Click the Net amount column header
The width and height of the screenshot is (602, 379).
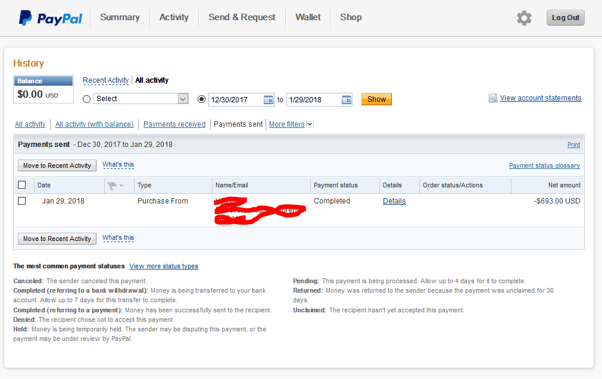click(564, 185)
